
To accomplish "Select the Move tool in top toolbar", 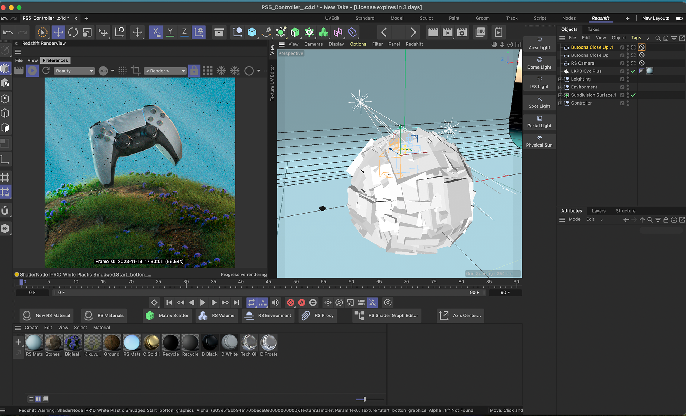I will (x=58, y=32).
